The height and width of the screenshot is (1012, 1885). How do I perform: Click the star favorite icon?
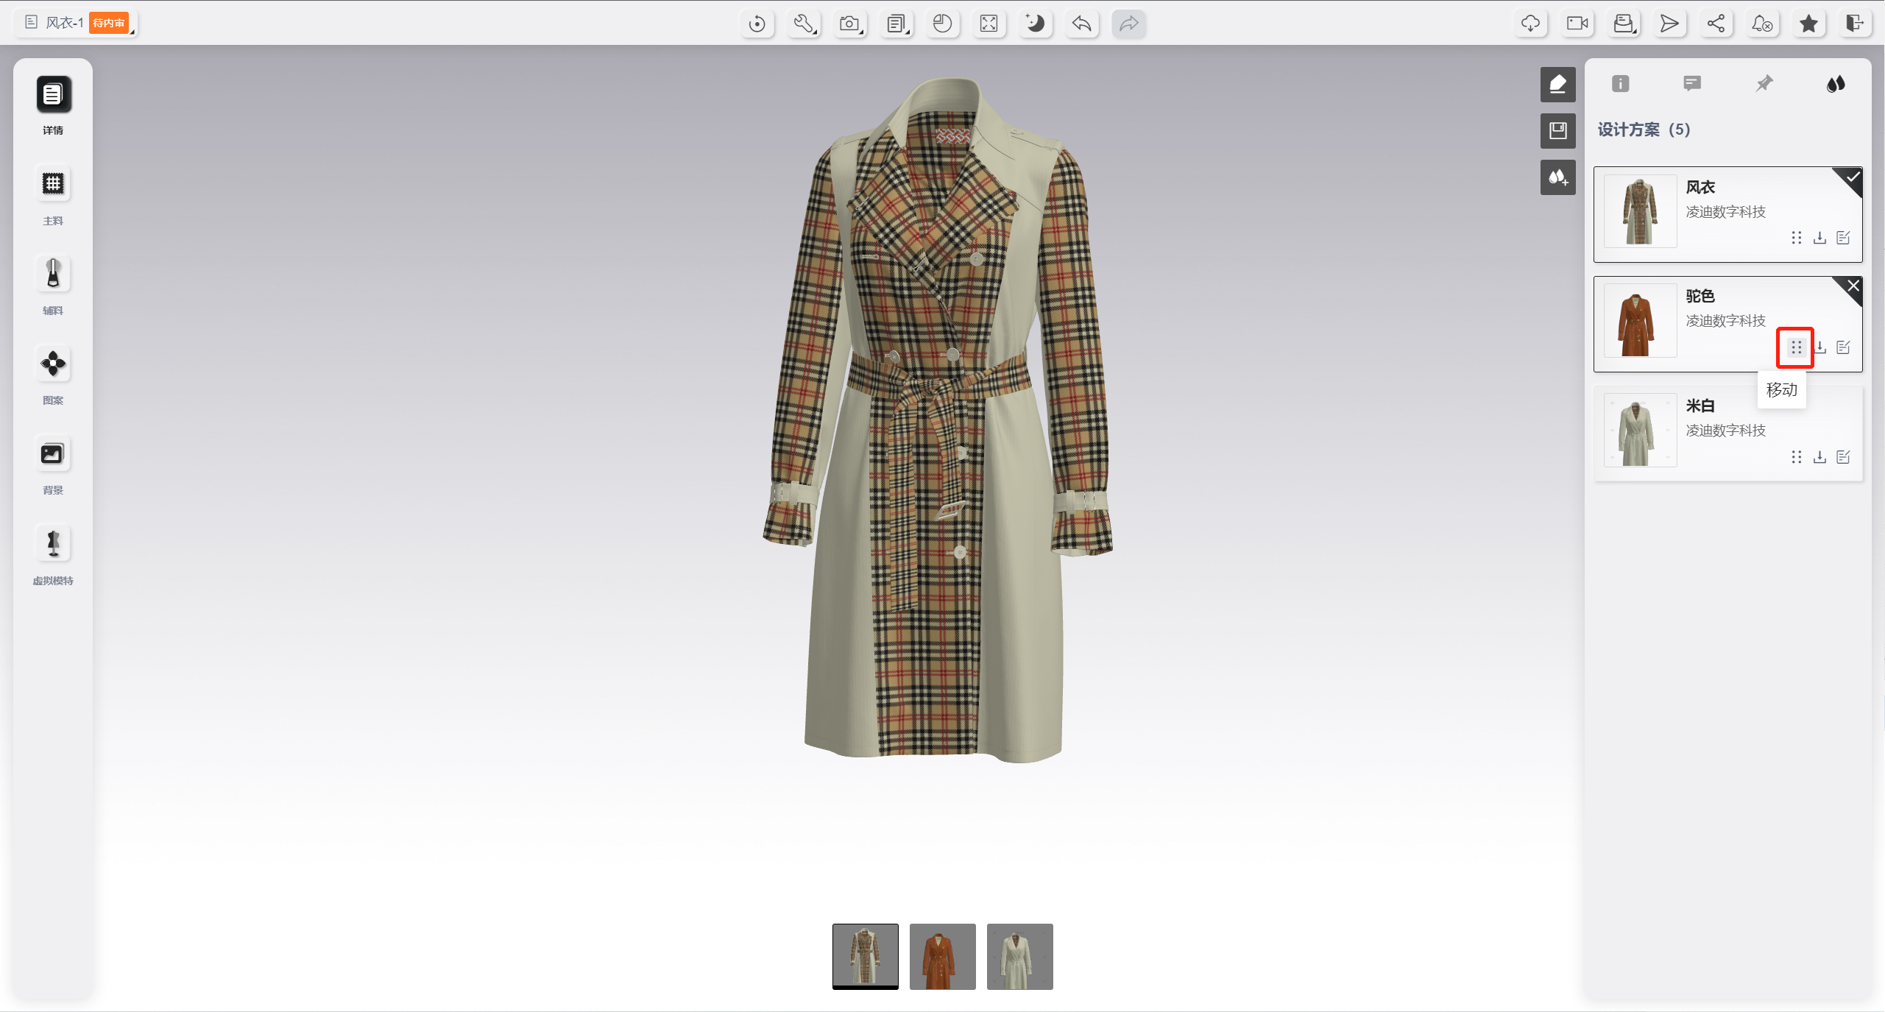1808,24
